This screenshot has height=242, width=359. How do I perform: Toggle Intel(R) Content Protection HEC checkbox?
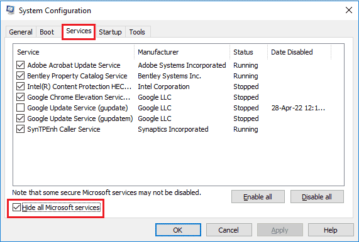pyautogui.click(x=20, y=87)
